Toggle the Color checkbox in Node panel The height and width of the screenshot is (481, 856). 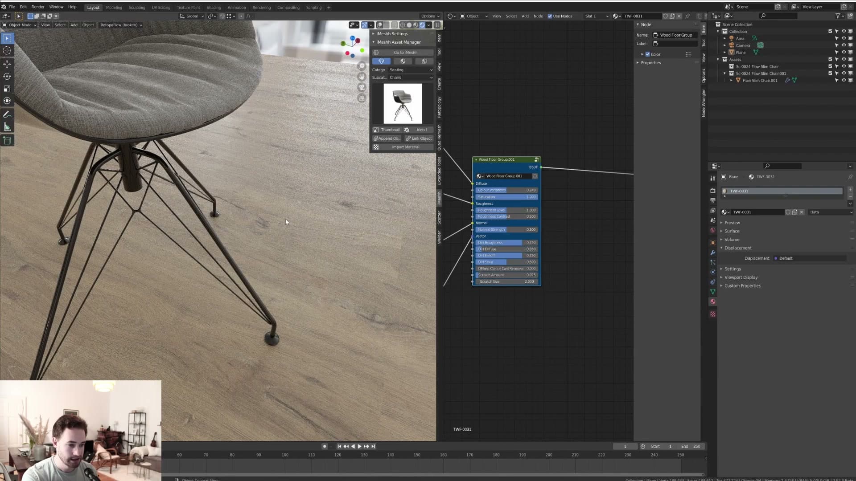point(648,54)
